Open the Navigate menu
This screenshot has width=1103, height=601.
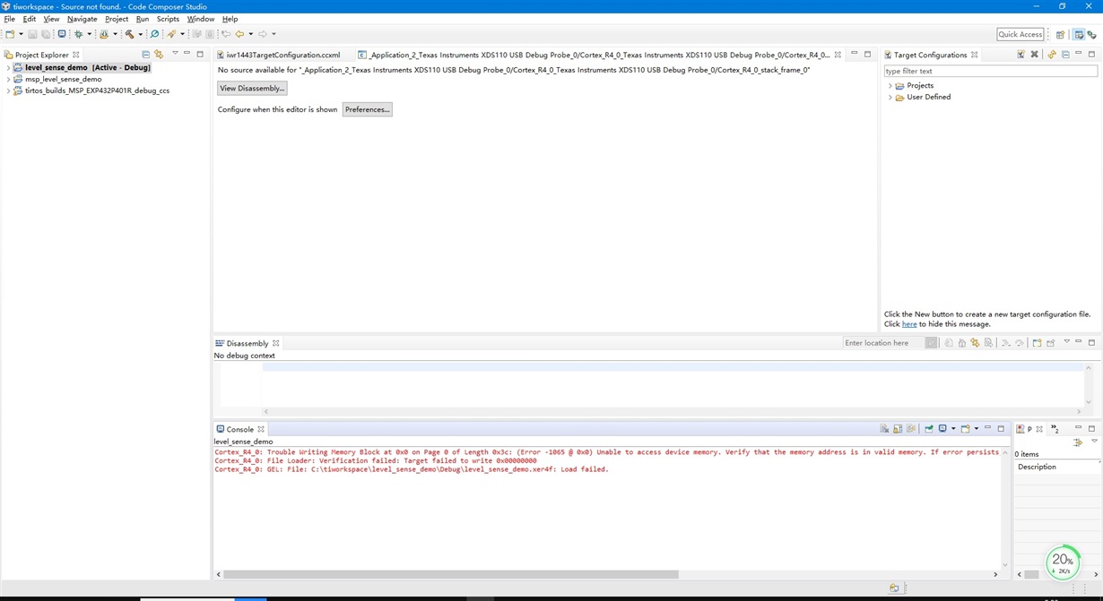(x=82, y=19)
